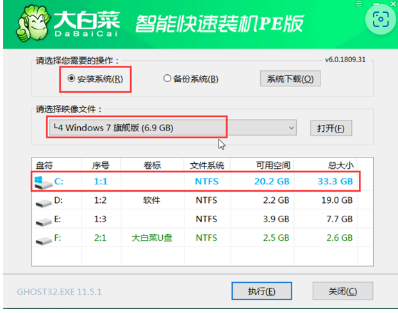The height and width of the screenshot is (313, 398).
Task: Select the 大白菜U盘 partition row
Action: tap(151, 238)
